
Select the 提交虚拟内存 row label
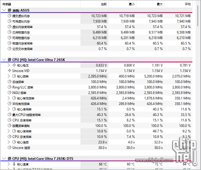pos(21,16)
